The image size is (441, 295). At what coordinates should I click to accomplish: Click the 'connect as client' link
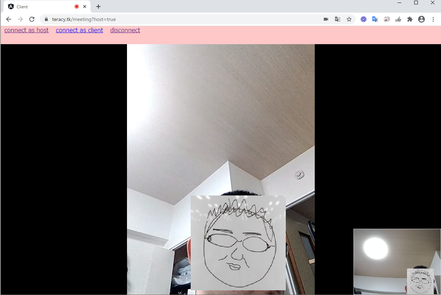coord(79,30)
